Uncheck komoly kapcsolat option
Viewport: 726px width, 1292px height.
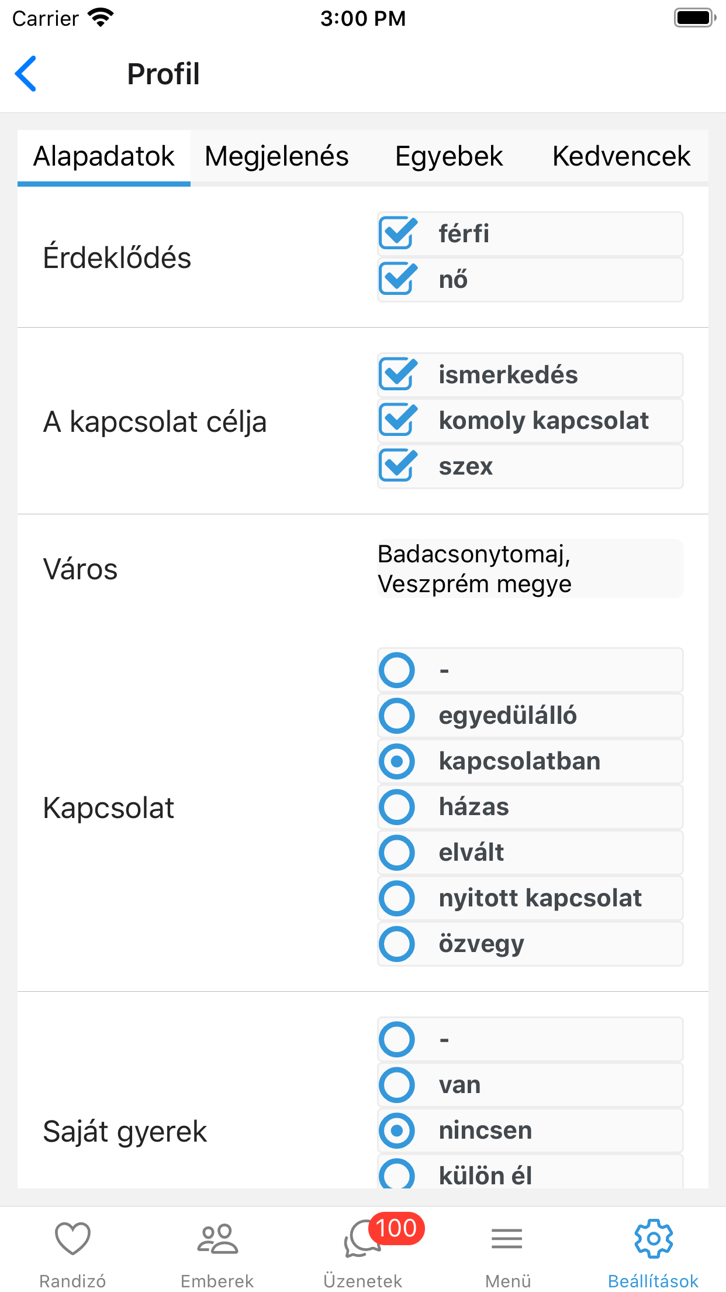click(x=398, y=420)
